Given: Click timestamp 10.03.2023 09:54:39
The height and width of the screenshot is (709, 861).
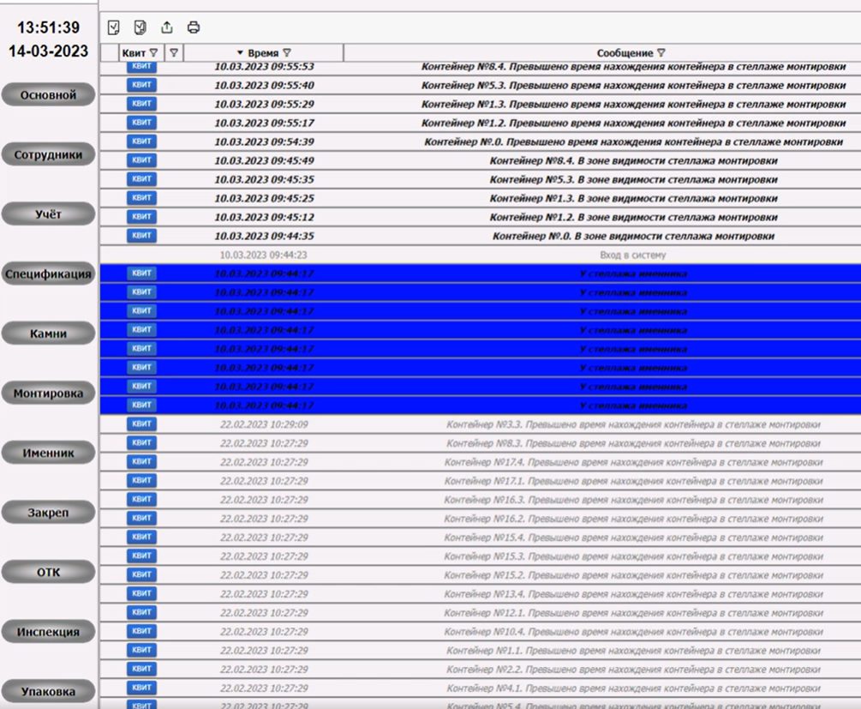Looking at the screenshot, I should click(x=264, y=141).
